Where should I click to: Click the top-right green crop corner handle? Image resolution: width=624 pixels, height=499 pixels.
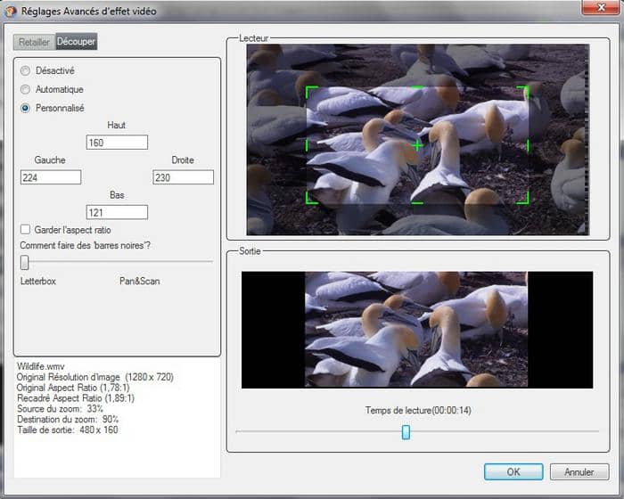pos(523,93)
